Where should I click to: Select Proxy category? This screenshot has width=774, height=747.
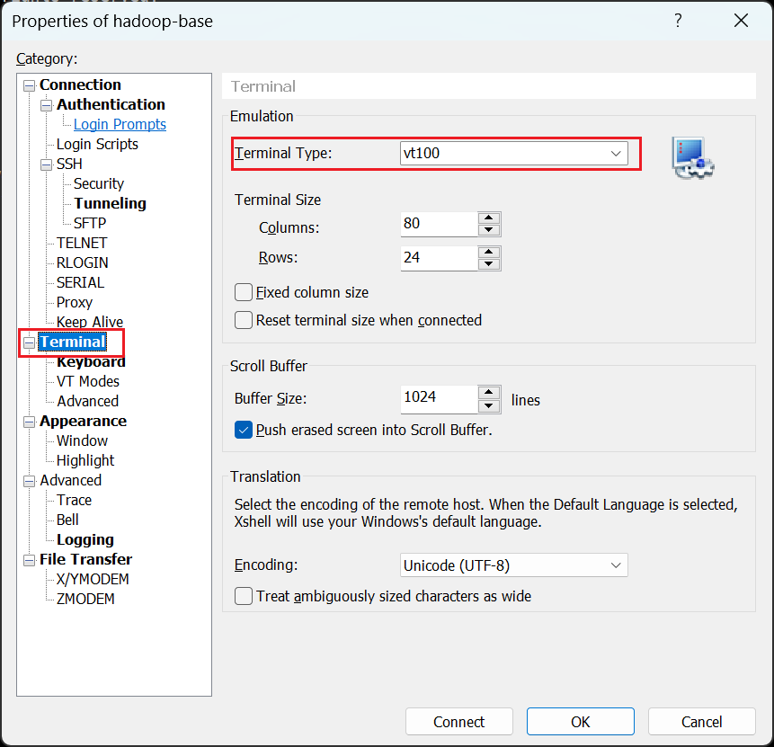click(75, 302)
